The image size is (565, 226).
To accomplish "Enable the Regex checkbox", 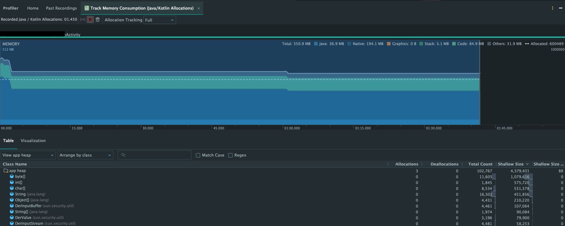I will 230,155.
